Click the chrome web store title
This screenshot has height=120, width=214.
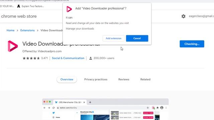pyautogui.click(x=19, y=16)
